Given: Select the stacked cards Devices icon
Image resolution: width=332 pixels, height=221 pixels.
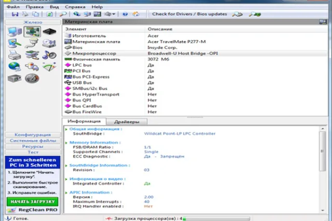Looking at the screenshot, I should point(32,55).
